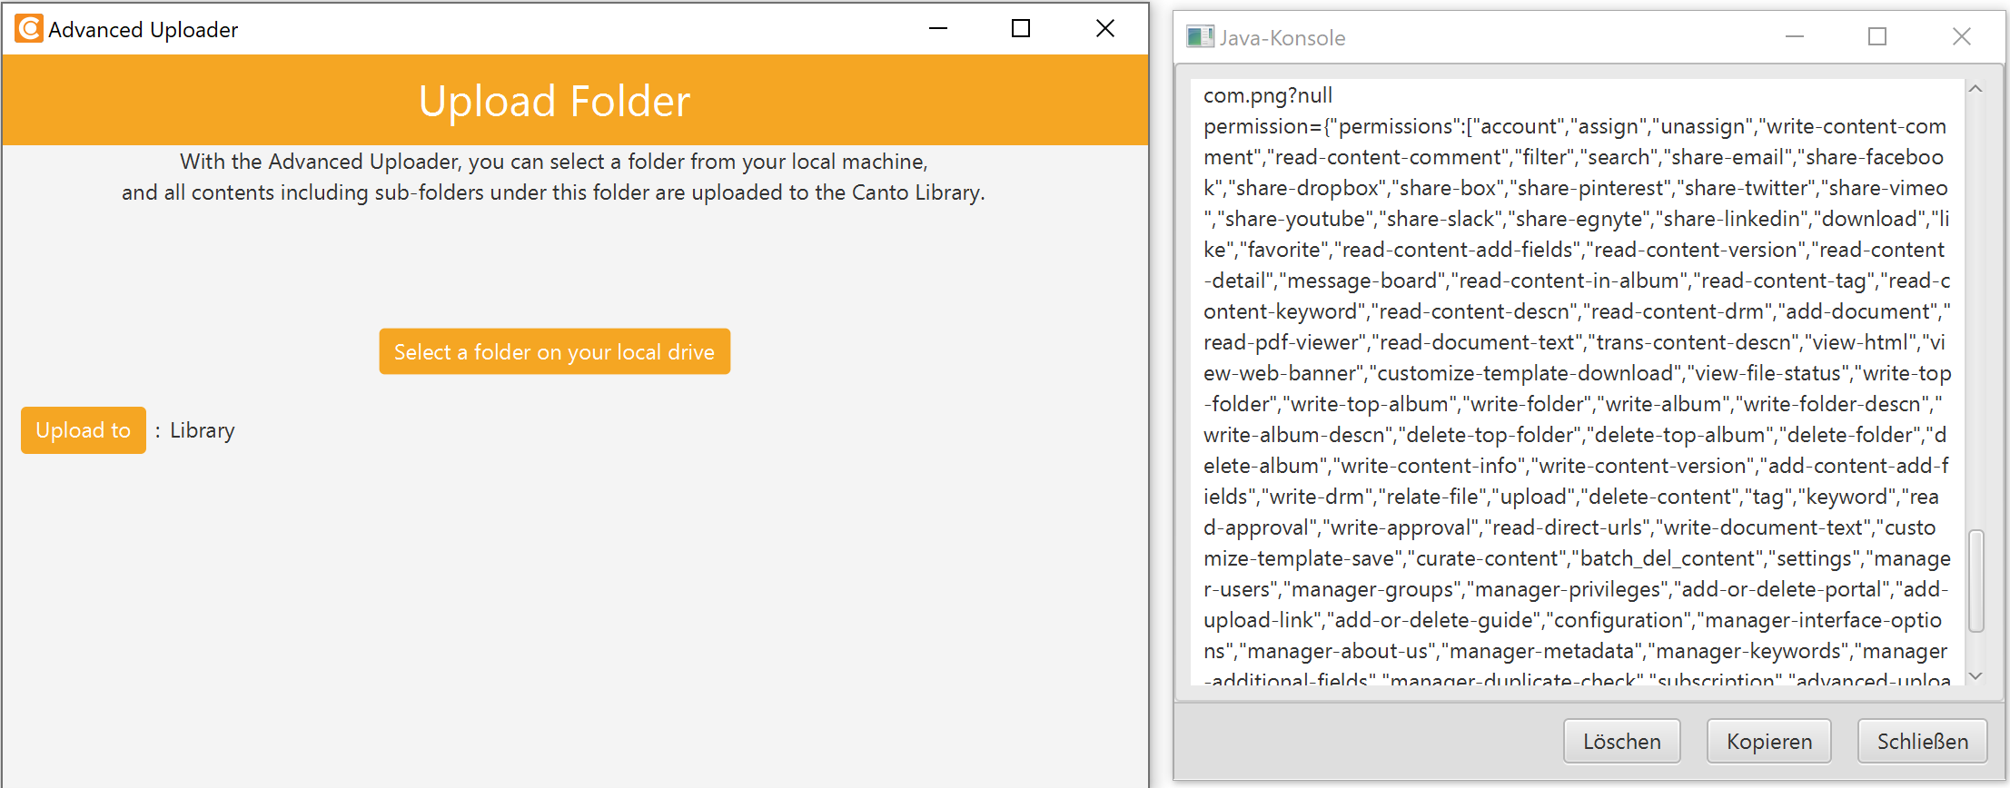Click the Advanced Uploader window title
This screenshot has width=2010, height=788.
tap(144, 30)
